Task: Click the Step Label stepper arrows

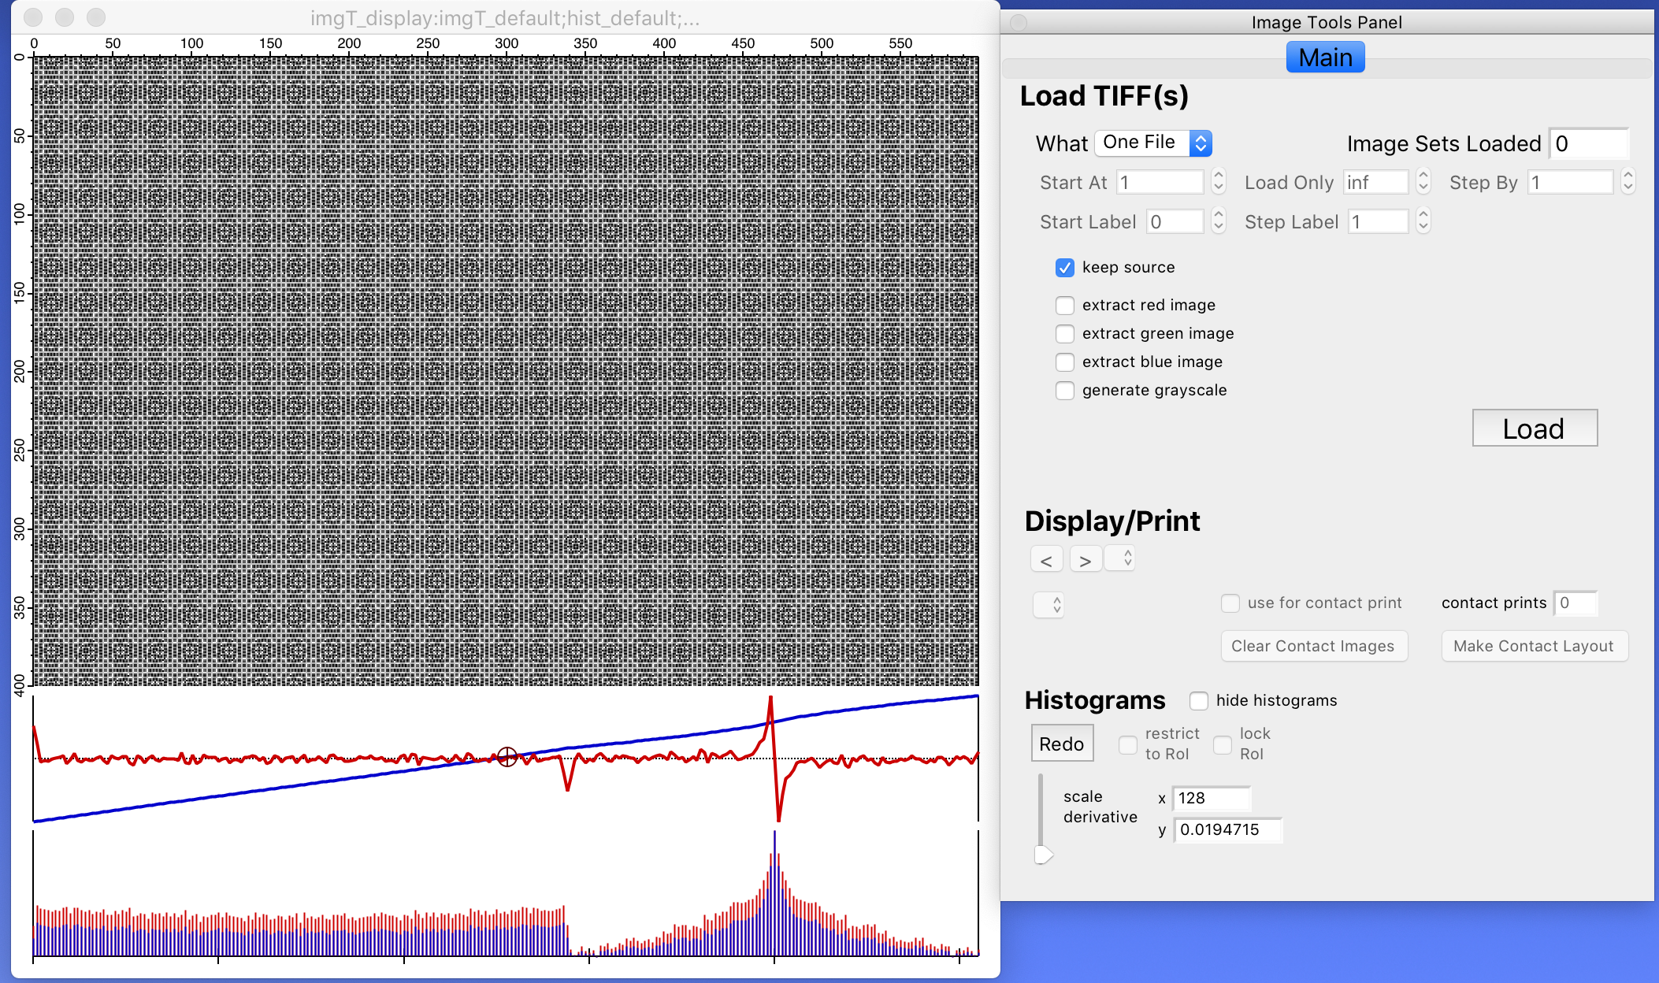Action: pos(1423,221)
